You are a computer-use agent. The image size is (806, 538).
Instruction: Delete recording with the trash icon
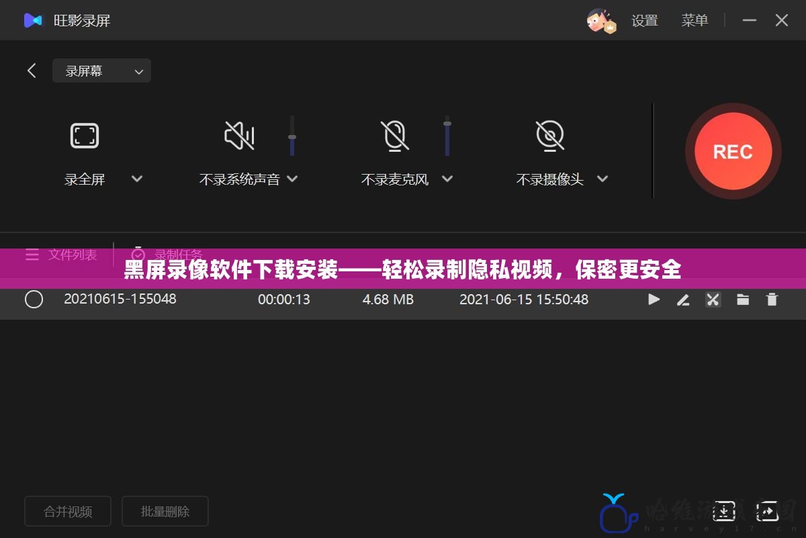(x=772, y=300)
